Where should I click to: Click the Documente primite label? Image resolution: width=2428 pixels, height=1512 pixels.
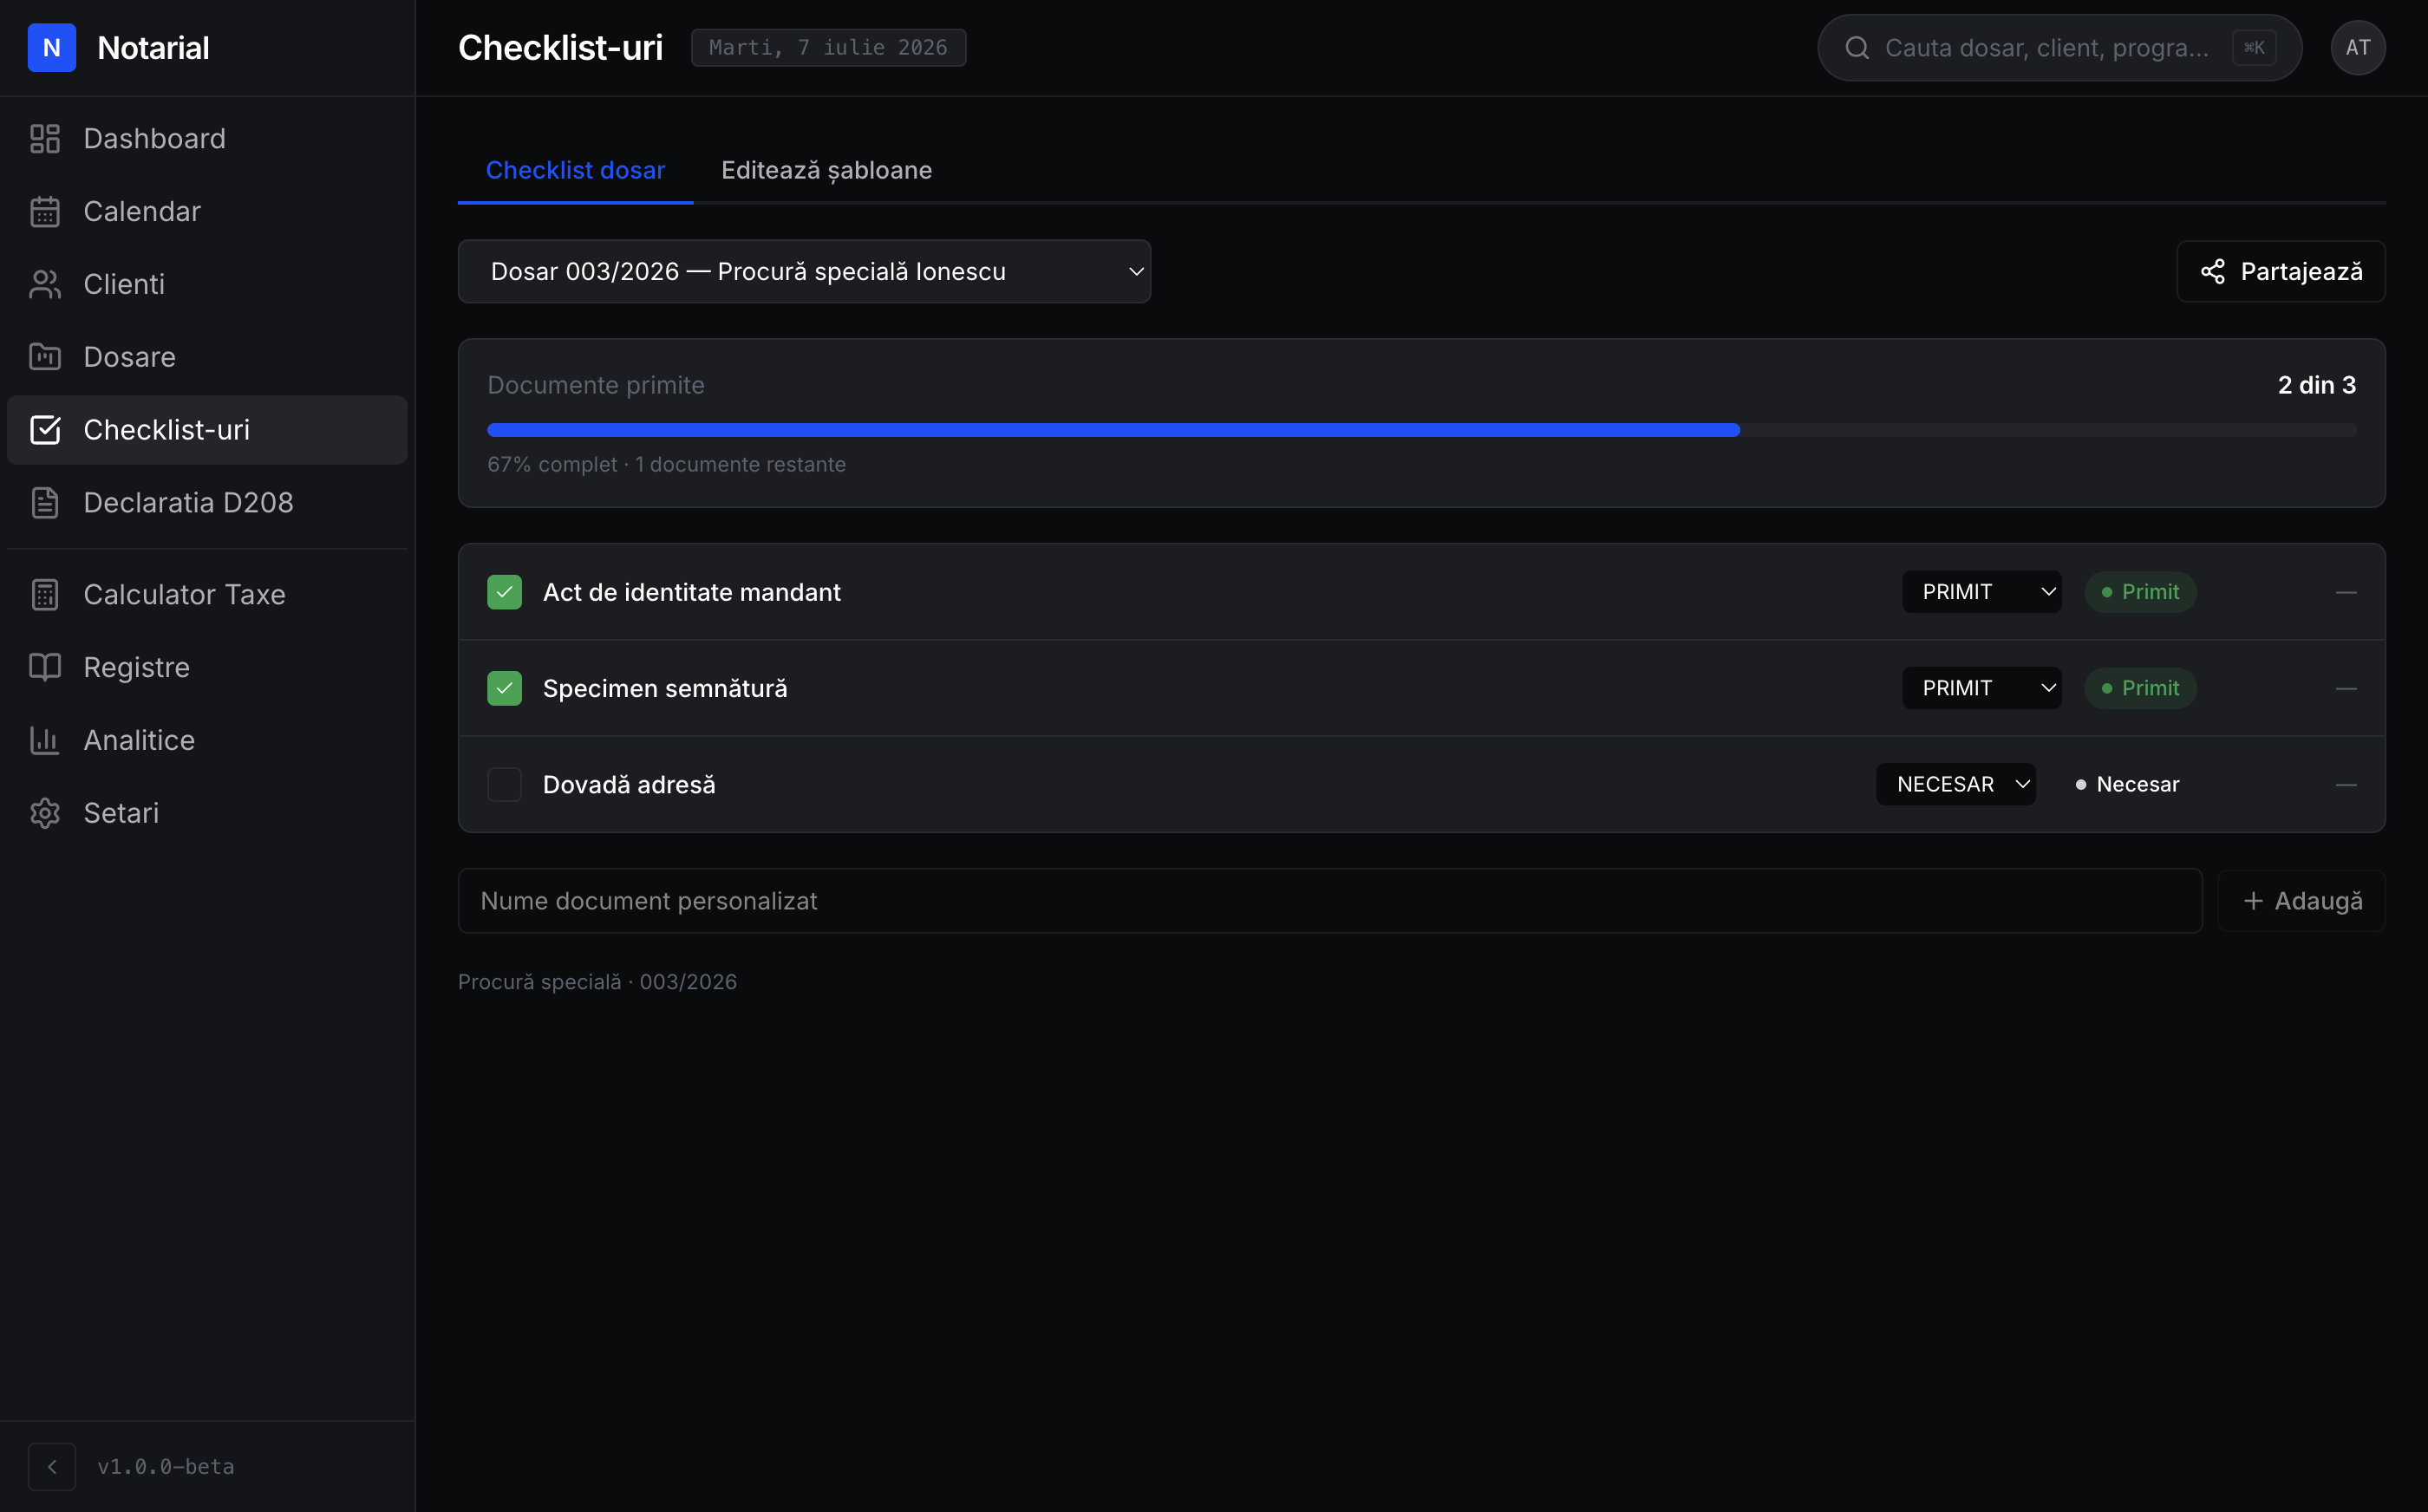coord(595,385)
